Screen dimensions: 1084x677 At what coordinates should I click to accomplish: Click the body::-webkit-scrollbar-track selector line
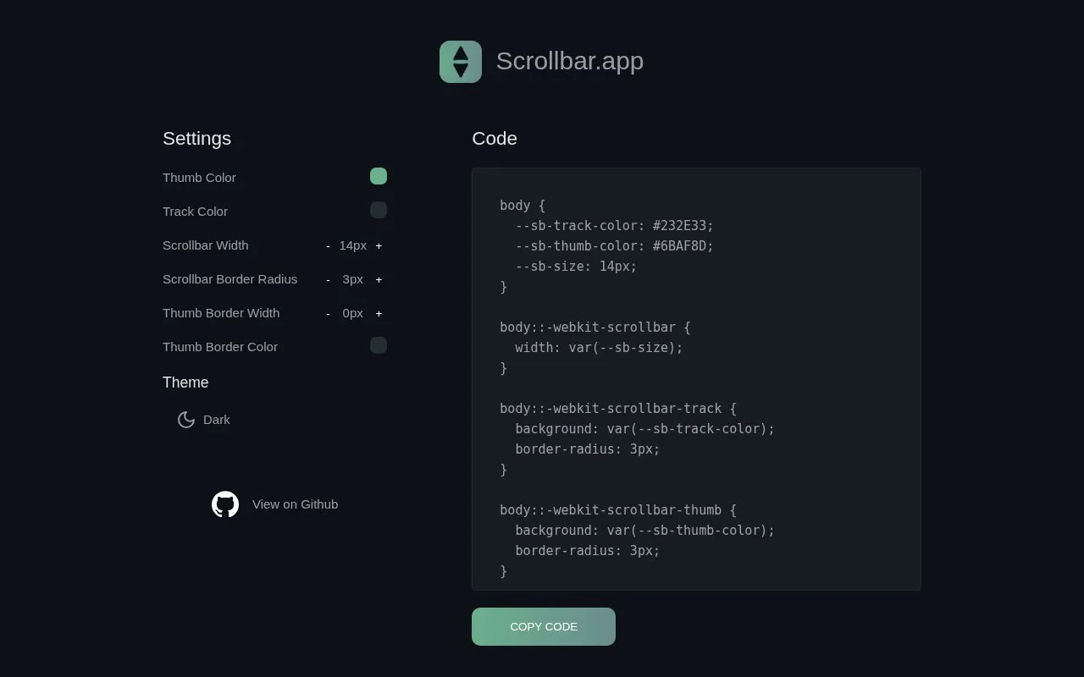point(618,409)
